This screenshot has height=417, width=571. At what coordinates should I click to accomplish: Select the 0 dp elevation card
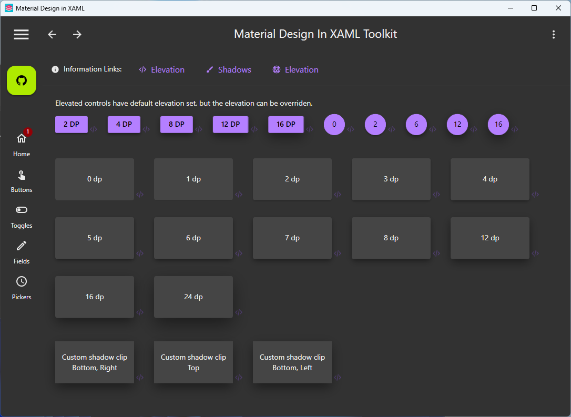(95, 179)
